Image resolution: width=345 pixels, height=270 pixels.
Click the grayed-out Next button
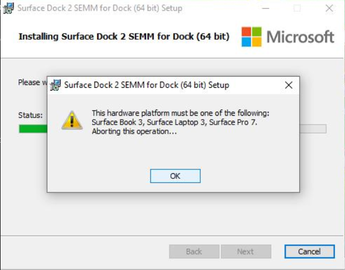(x=245, y=252)
